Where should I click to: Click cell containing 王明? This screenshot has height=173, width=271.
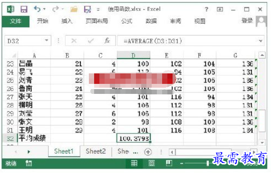tap(34, 130)
